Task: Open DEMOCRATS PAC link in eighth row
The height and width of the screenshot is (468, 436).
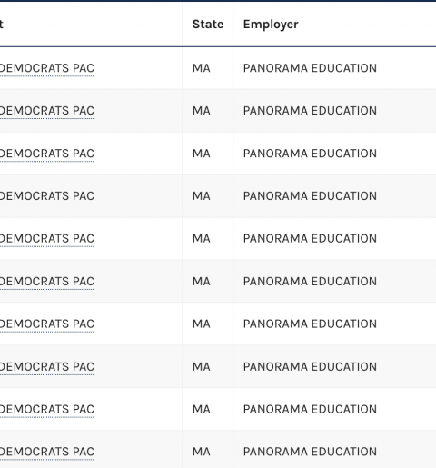Action: tap(47, 367)
